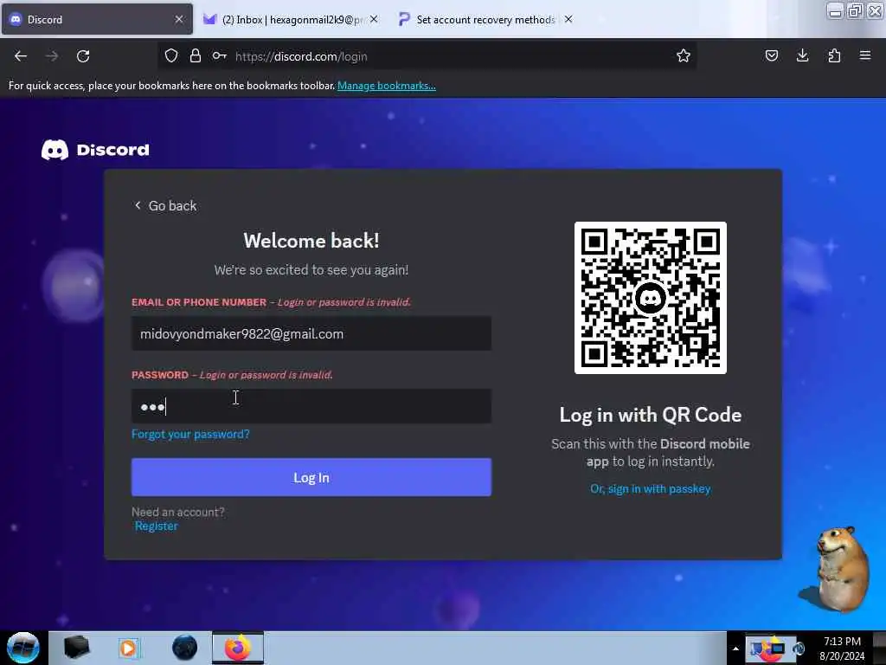Click the monitor icon in the system tray
The height and width of the screenshot is (665, 886).
point(778,649)
